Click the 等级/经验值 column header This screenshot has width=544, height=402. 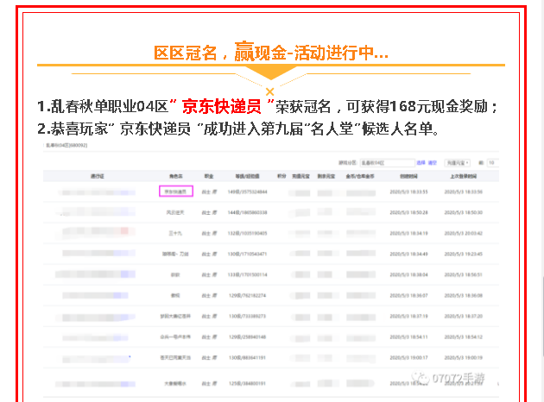click(247, 176)
